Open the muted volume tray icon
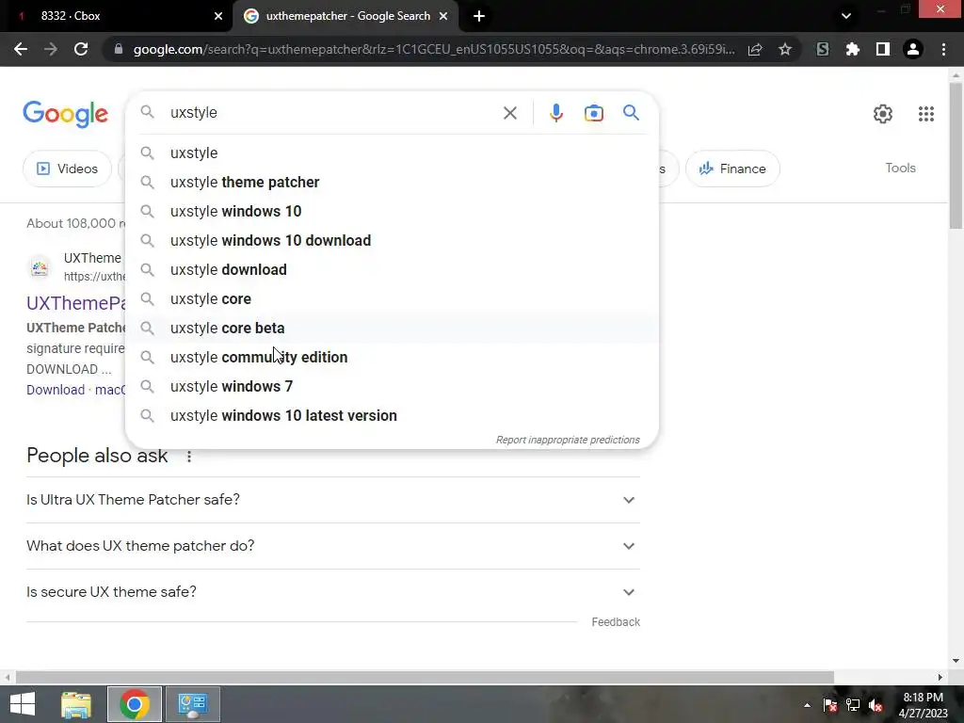Screen dimensions: 964x723 [x=876, y=705]
